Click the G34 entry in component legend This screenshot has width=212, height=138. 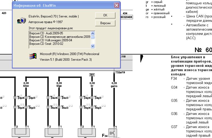point(191,92)
